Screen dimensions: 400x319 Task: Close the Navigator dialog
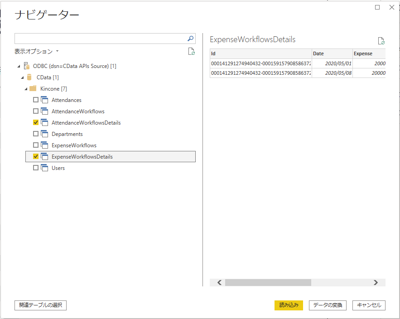pos(392,7)
